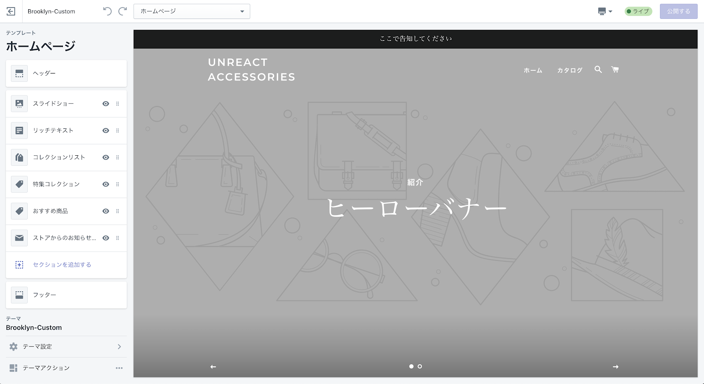Hide the おすすめ商品 section
This screenshot has width=704, height=384.
(106, 211)
